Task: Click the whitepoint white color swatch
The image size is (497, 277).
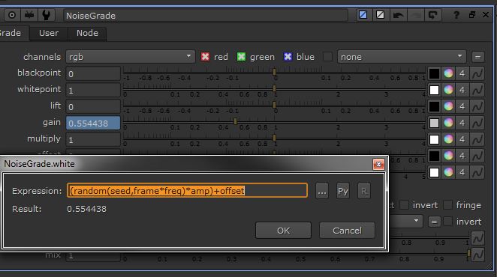Action: (x=434, y=90)
